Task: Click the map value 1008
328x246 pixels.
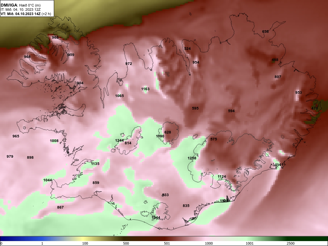Action: (x=54, y=141)
